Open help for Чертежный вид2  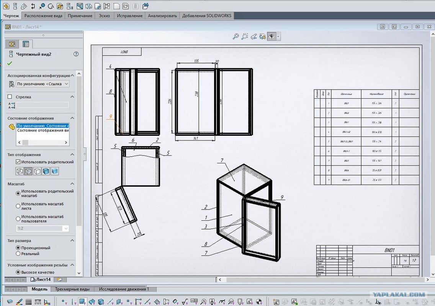click(76, 54)
